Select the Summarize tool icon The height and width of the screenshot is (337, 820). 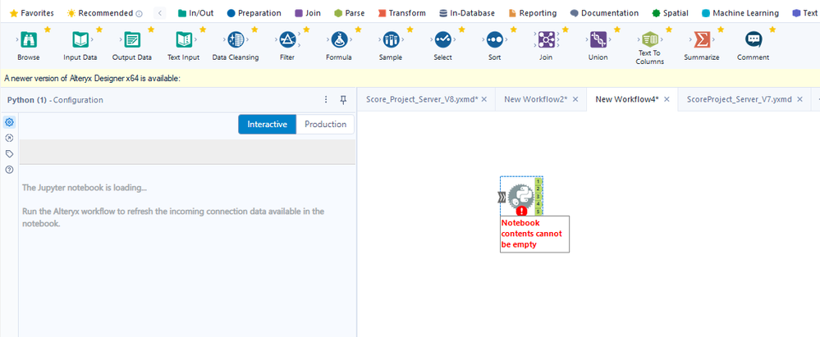pos(701,39)
